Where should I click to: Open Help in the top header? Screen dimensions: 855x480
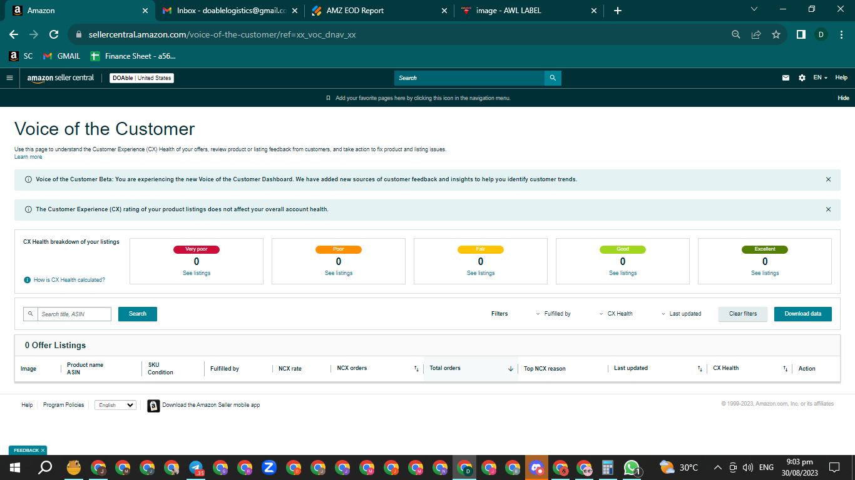pos(841,78)
